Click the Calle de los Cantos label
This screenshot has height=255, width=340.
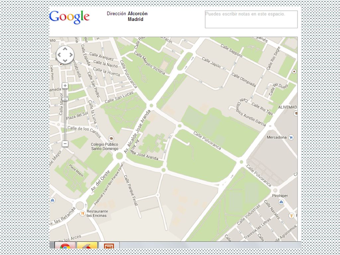coord(84,132)
